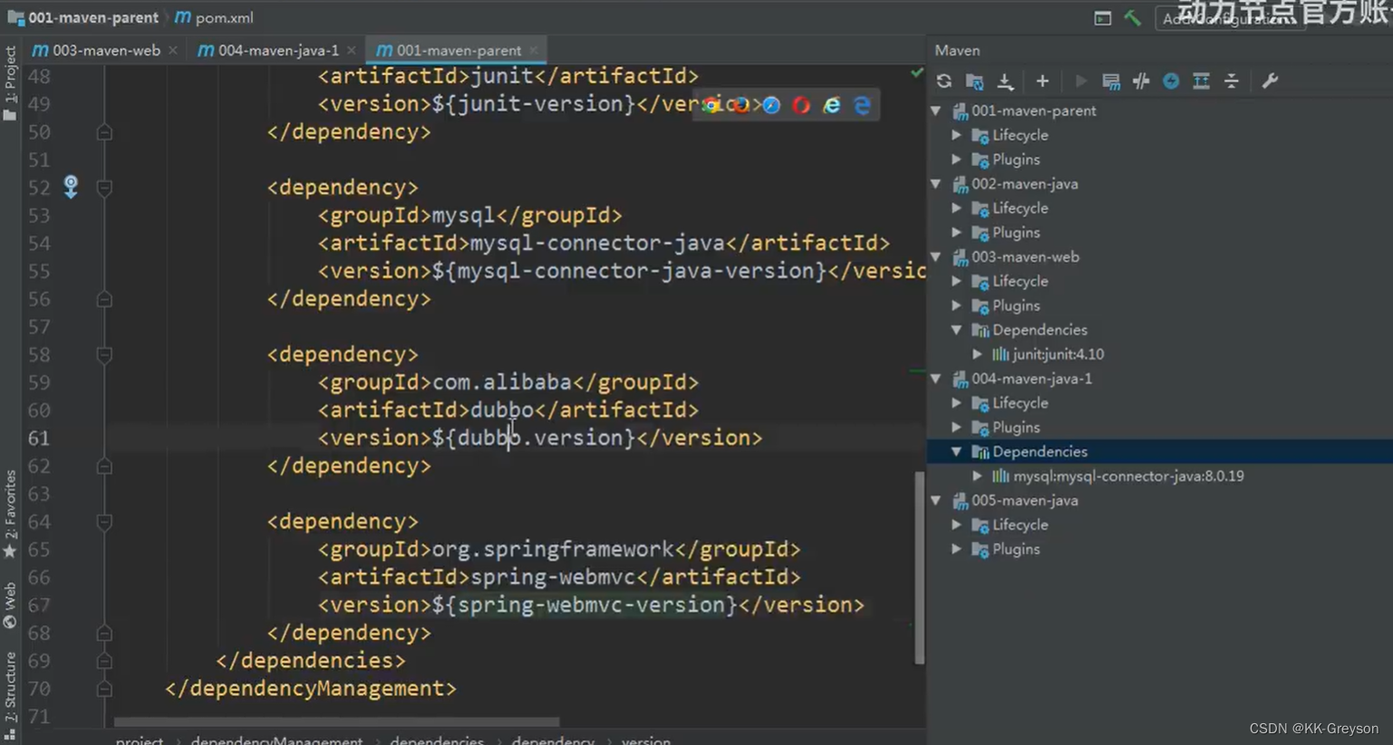Close the 001-maven-parent tab
The width and height of the screenshot is (1393, 745).
[x=534, y=51]
